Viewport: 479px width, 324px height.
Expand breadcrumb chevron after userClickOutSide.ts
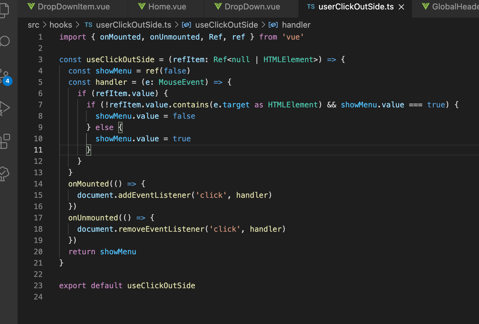click(x=176, y=24)
